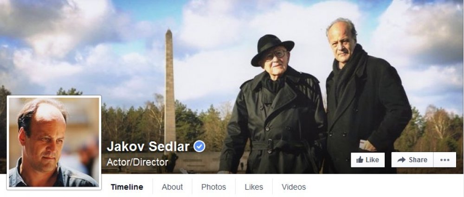Select the Likes tab
Viewport: 464px width, 197px height.
click(x=254, y=187)
